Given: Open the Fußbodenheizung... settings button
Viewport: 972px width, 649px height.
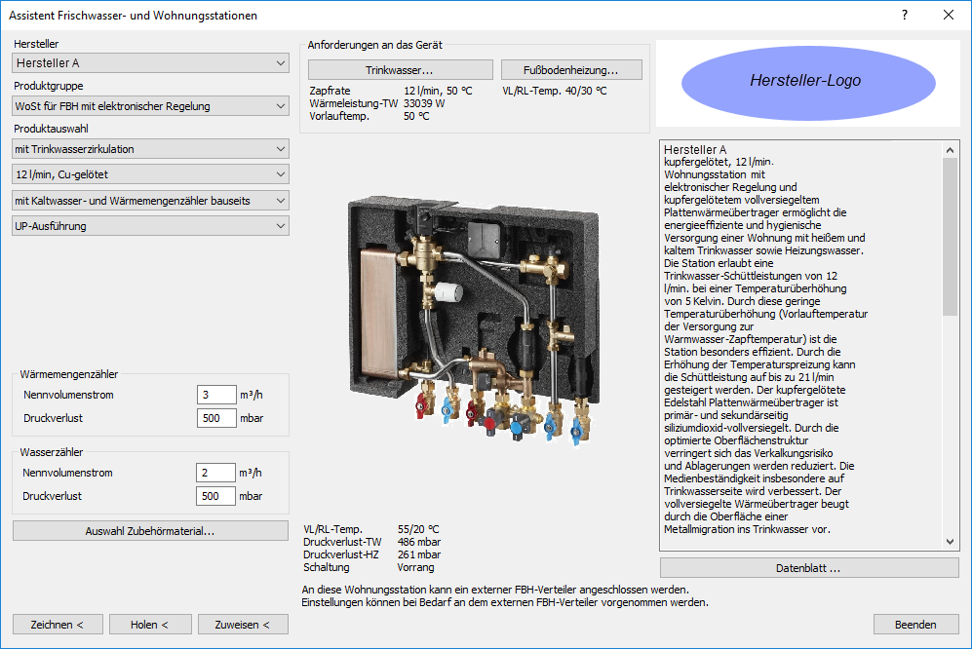Looking at the screenshot, I should pyautogui.click(x=571, y=70).
